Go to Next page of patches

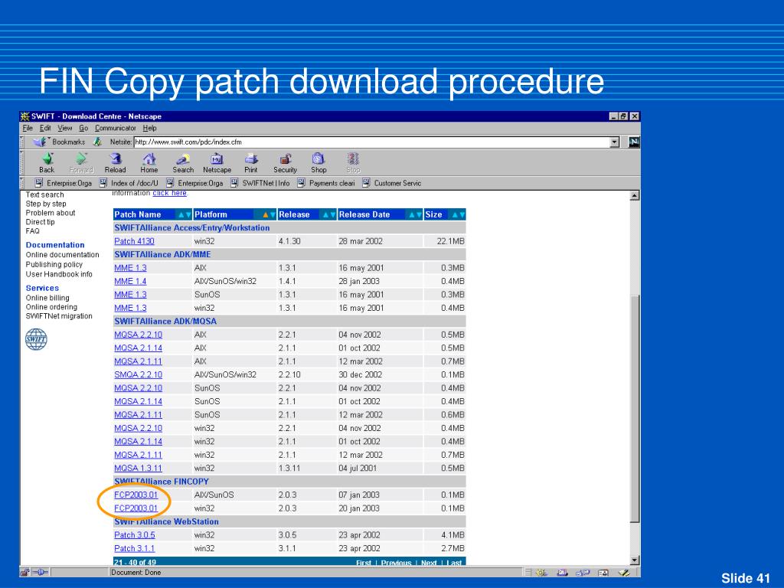pos(429,563)
